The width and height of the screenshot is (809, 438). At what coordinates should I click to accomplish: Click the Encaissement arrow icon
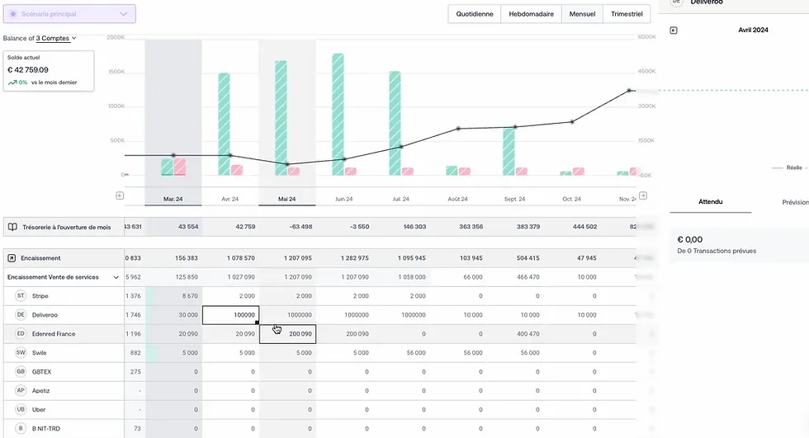(x=12, y=258)
